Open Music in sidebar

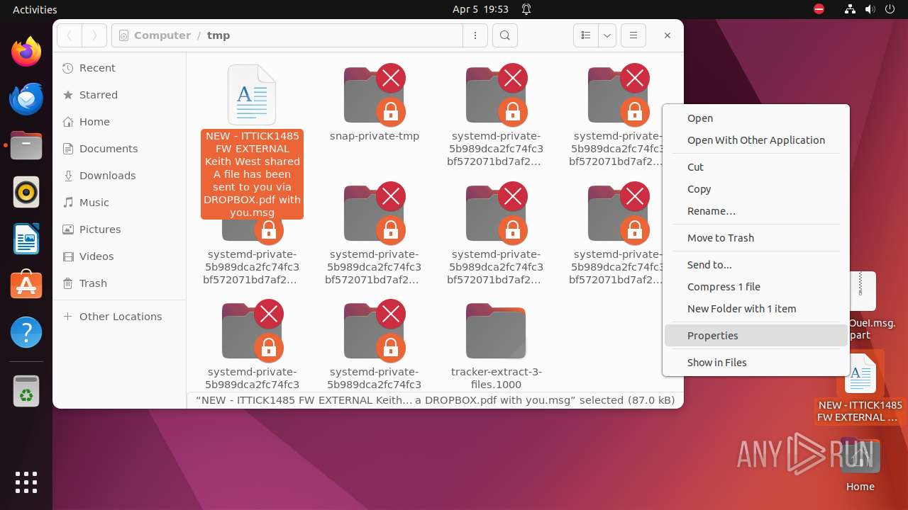(119, 203)
